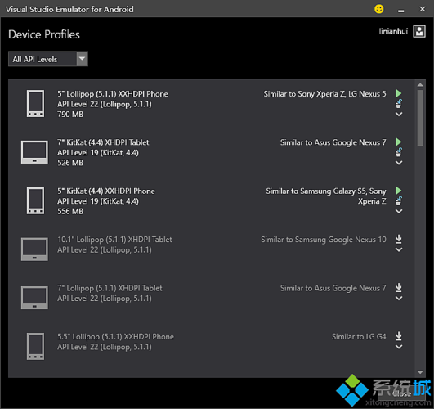
Task: Expand details for 5" Lollipop Phone
Action: [399, 115]
